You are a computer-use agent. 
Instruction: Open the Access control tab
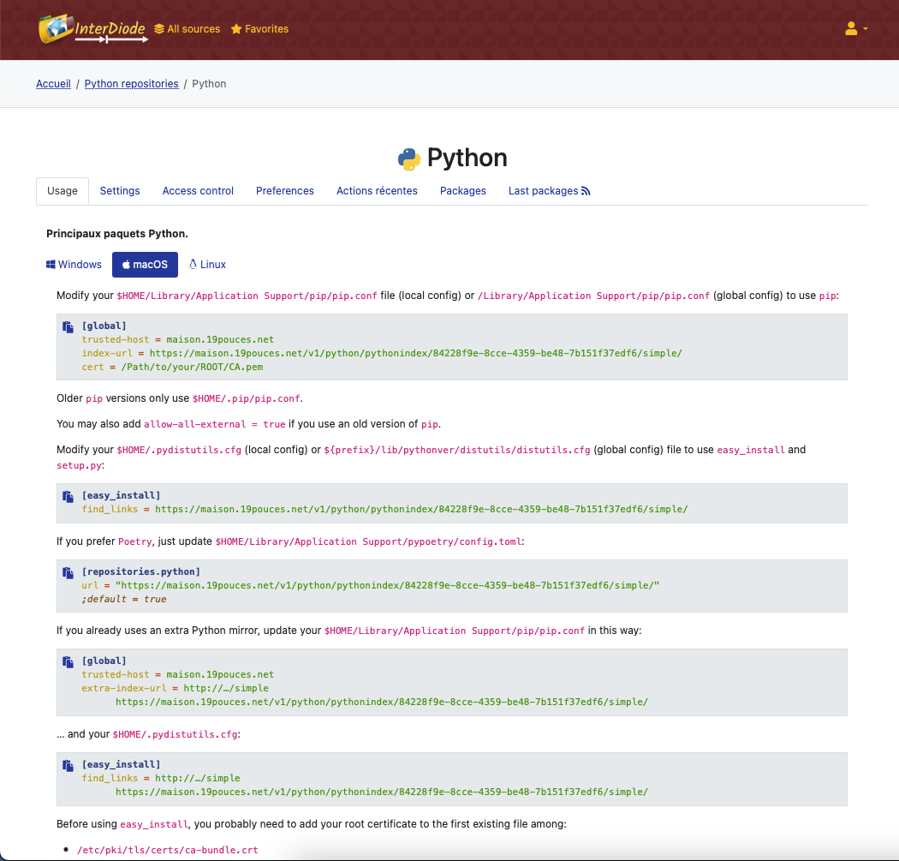[198, 191]
